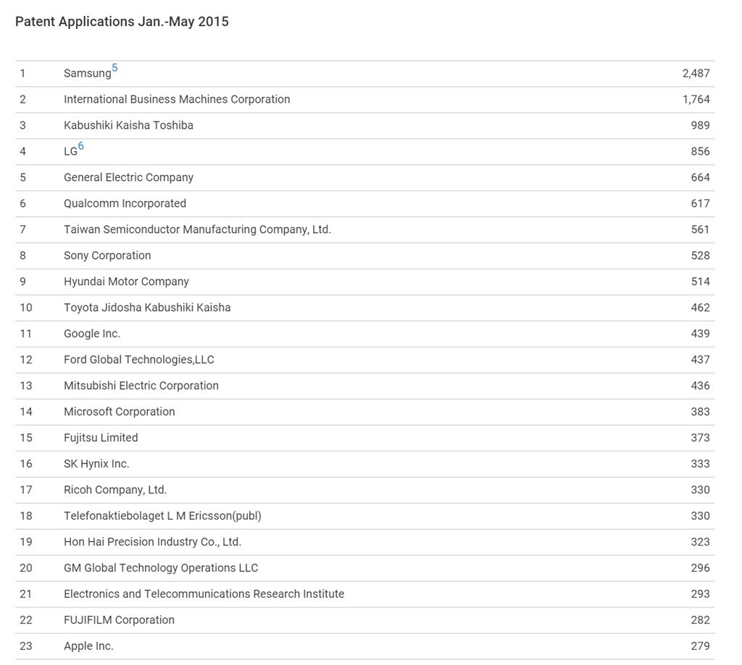Select the value 323 for Hon Hai
742x665 pixels.
point(701,542)
